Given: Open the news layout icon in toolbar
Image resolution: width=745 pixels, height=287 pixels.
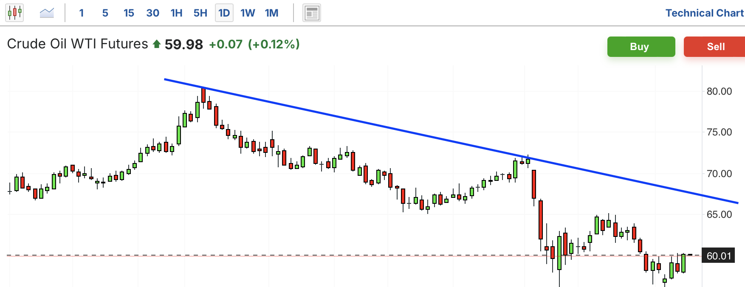Looking at the screenshot, I should pos(312,13).
